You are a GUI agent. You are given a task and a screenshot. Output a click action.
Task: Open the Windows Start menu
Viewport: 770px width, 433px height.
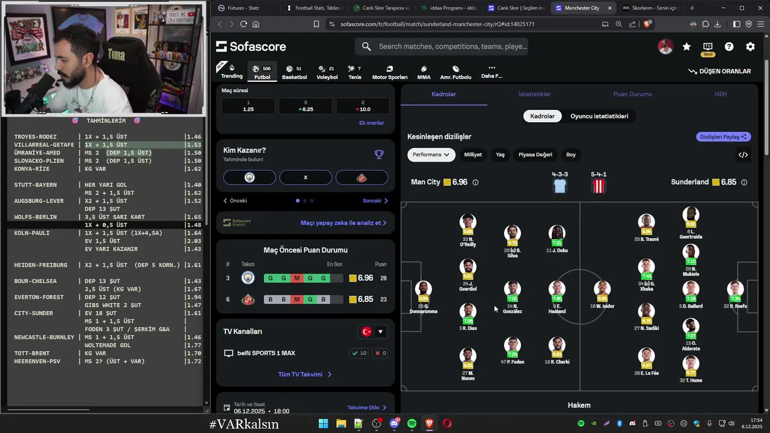pyautogui.click(x=323, y=423)
